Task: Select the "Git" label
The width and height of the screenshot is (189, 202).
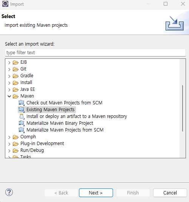Action: point(23,69)
